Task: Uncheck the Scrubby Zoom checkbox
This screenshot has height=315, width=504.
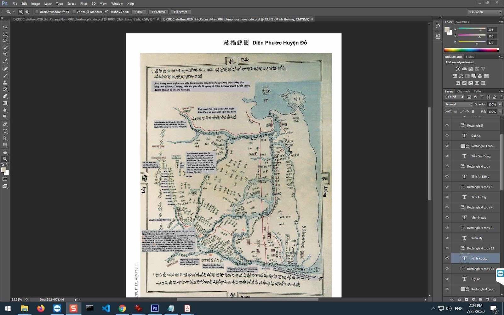Action: tap(106, 12)
